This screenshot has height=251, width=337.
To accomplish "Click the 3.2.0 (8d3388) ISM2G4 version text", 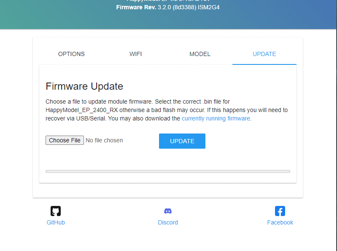I will (x=189, y=7).
